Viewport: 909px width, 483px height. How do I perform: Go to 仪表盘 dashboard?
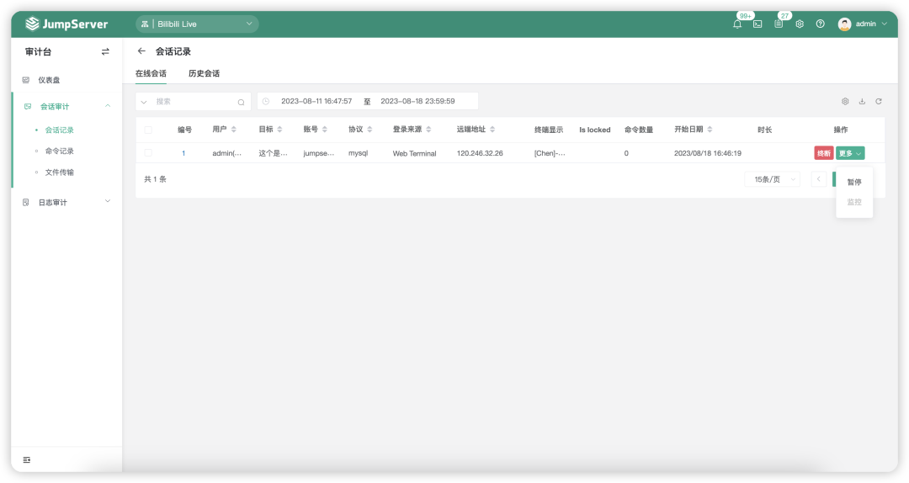click(x=49, y=80)
